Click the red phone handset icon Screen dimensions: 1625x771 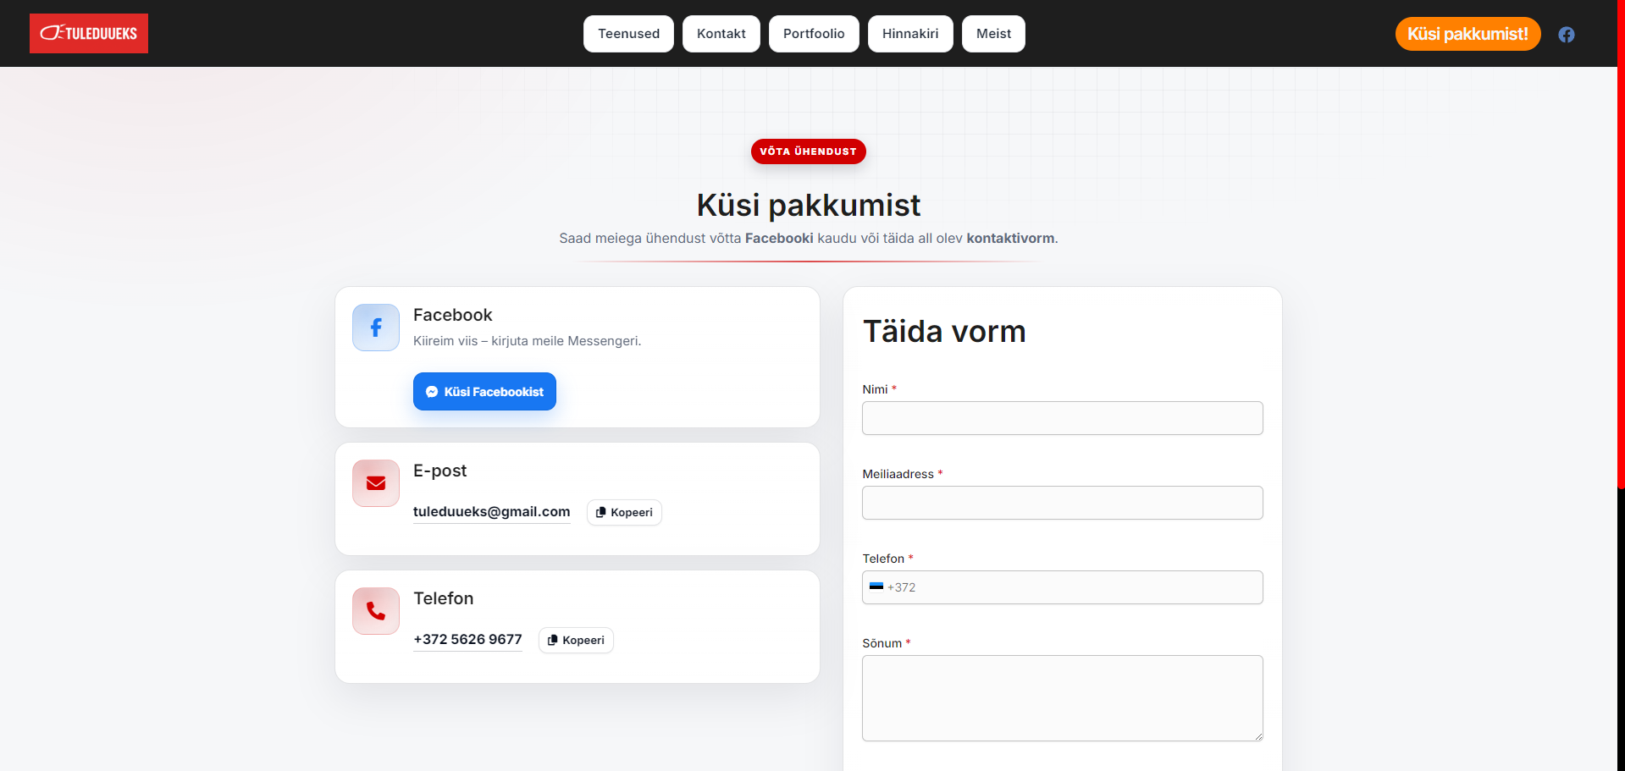(376, 611)
